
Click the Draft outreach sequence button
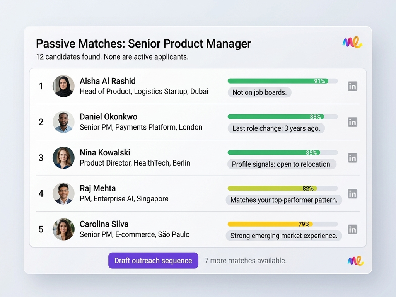click(x=153, y=261)
